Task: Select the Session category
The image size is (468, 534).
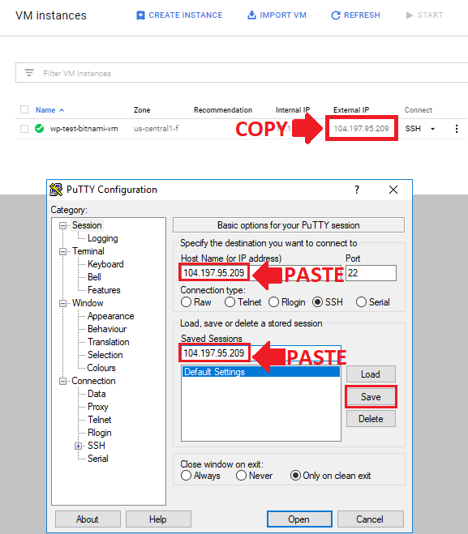Action: pos(87,225)
